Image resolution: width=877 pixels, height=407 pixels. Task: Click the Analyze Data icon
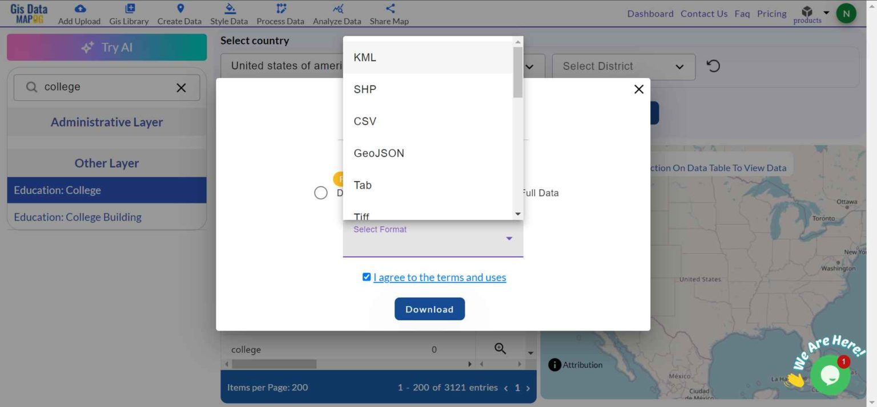click(x=336, y=9)
